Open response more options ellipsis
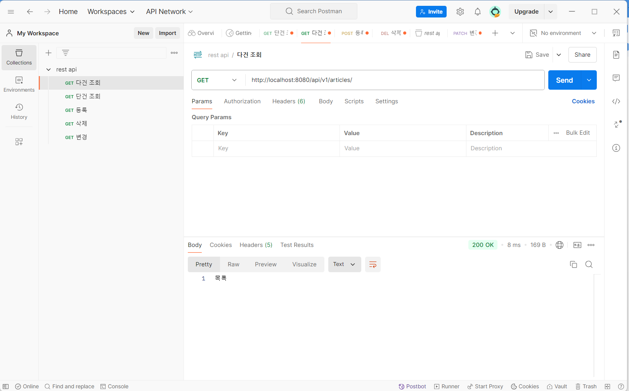629x391 pixels. coord(591,245)
